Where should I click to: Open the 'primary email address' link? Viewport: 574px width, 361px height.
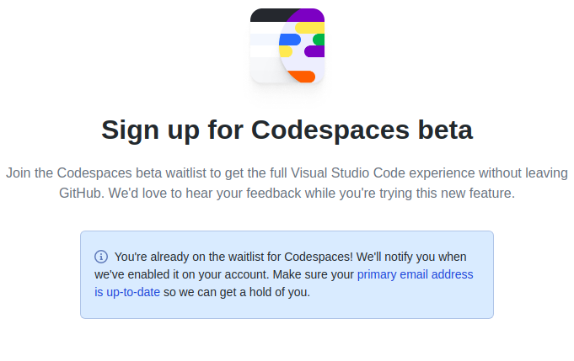coord(416,274)
